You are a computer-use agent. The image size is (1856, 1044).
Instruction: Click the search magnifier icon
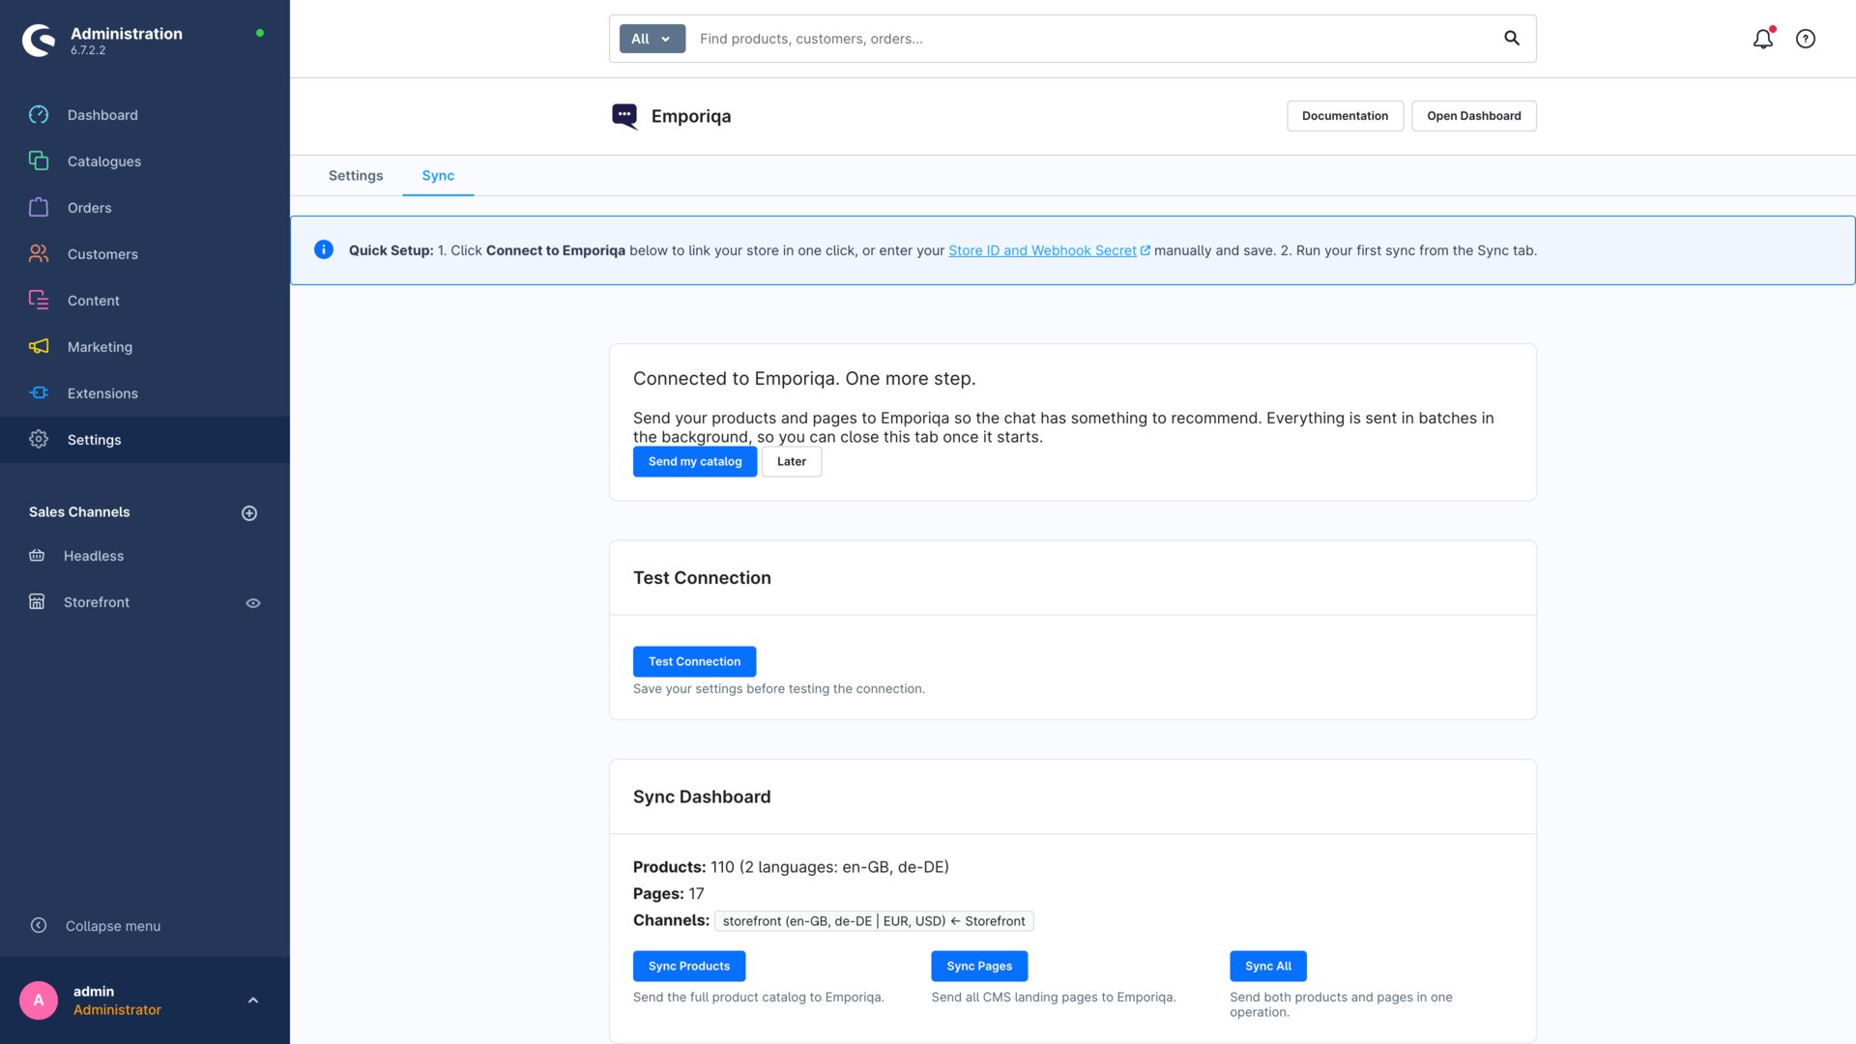point(1512,39)
